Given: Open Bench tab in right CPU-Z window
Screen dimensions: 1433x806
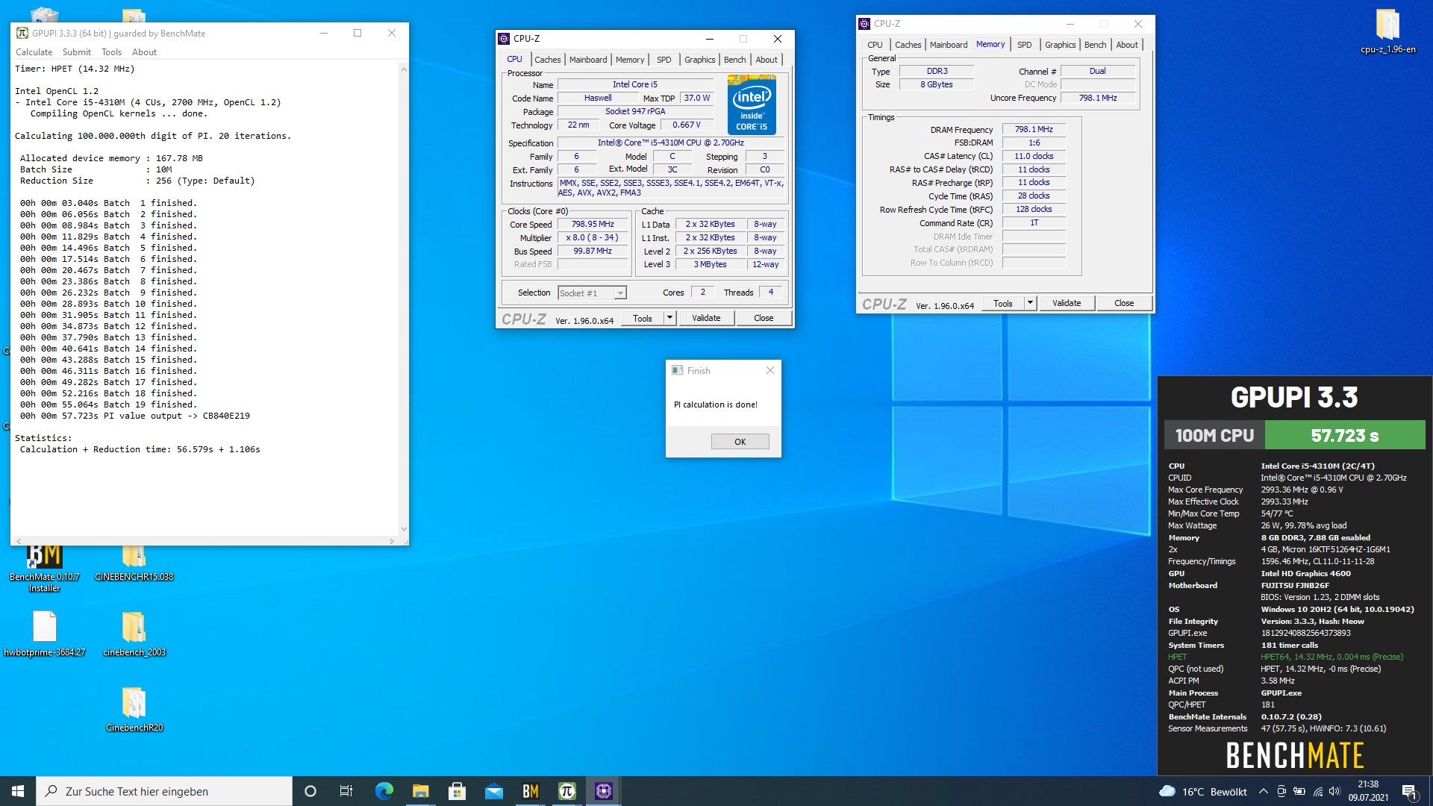Looking at the screenshot, I should click(1095, 45).
